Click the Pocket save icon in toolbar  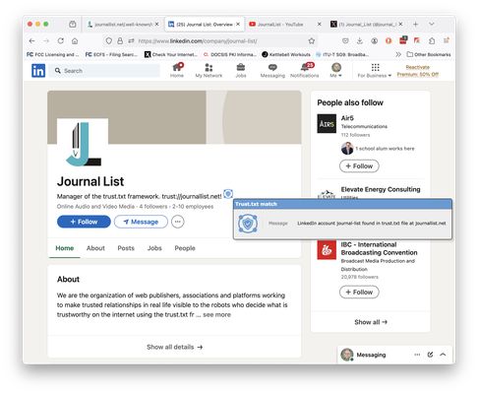[x=345, y=40]
